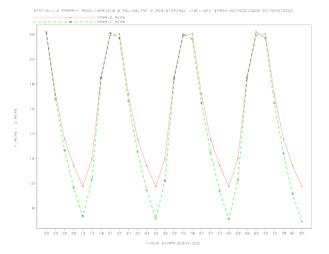The height and width of the screenshot is (254, 329).
Task: Click the FHOUR VHHMM:0000>1200 x-axis label
Action: (173, 243)
